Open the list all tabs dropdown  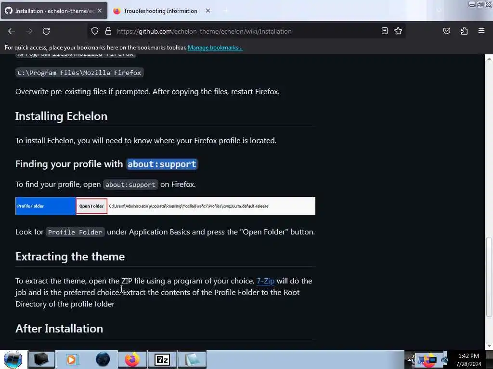pyautogui.click(x=439, y=11)
